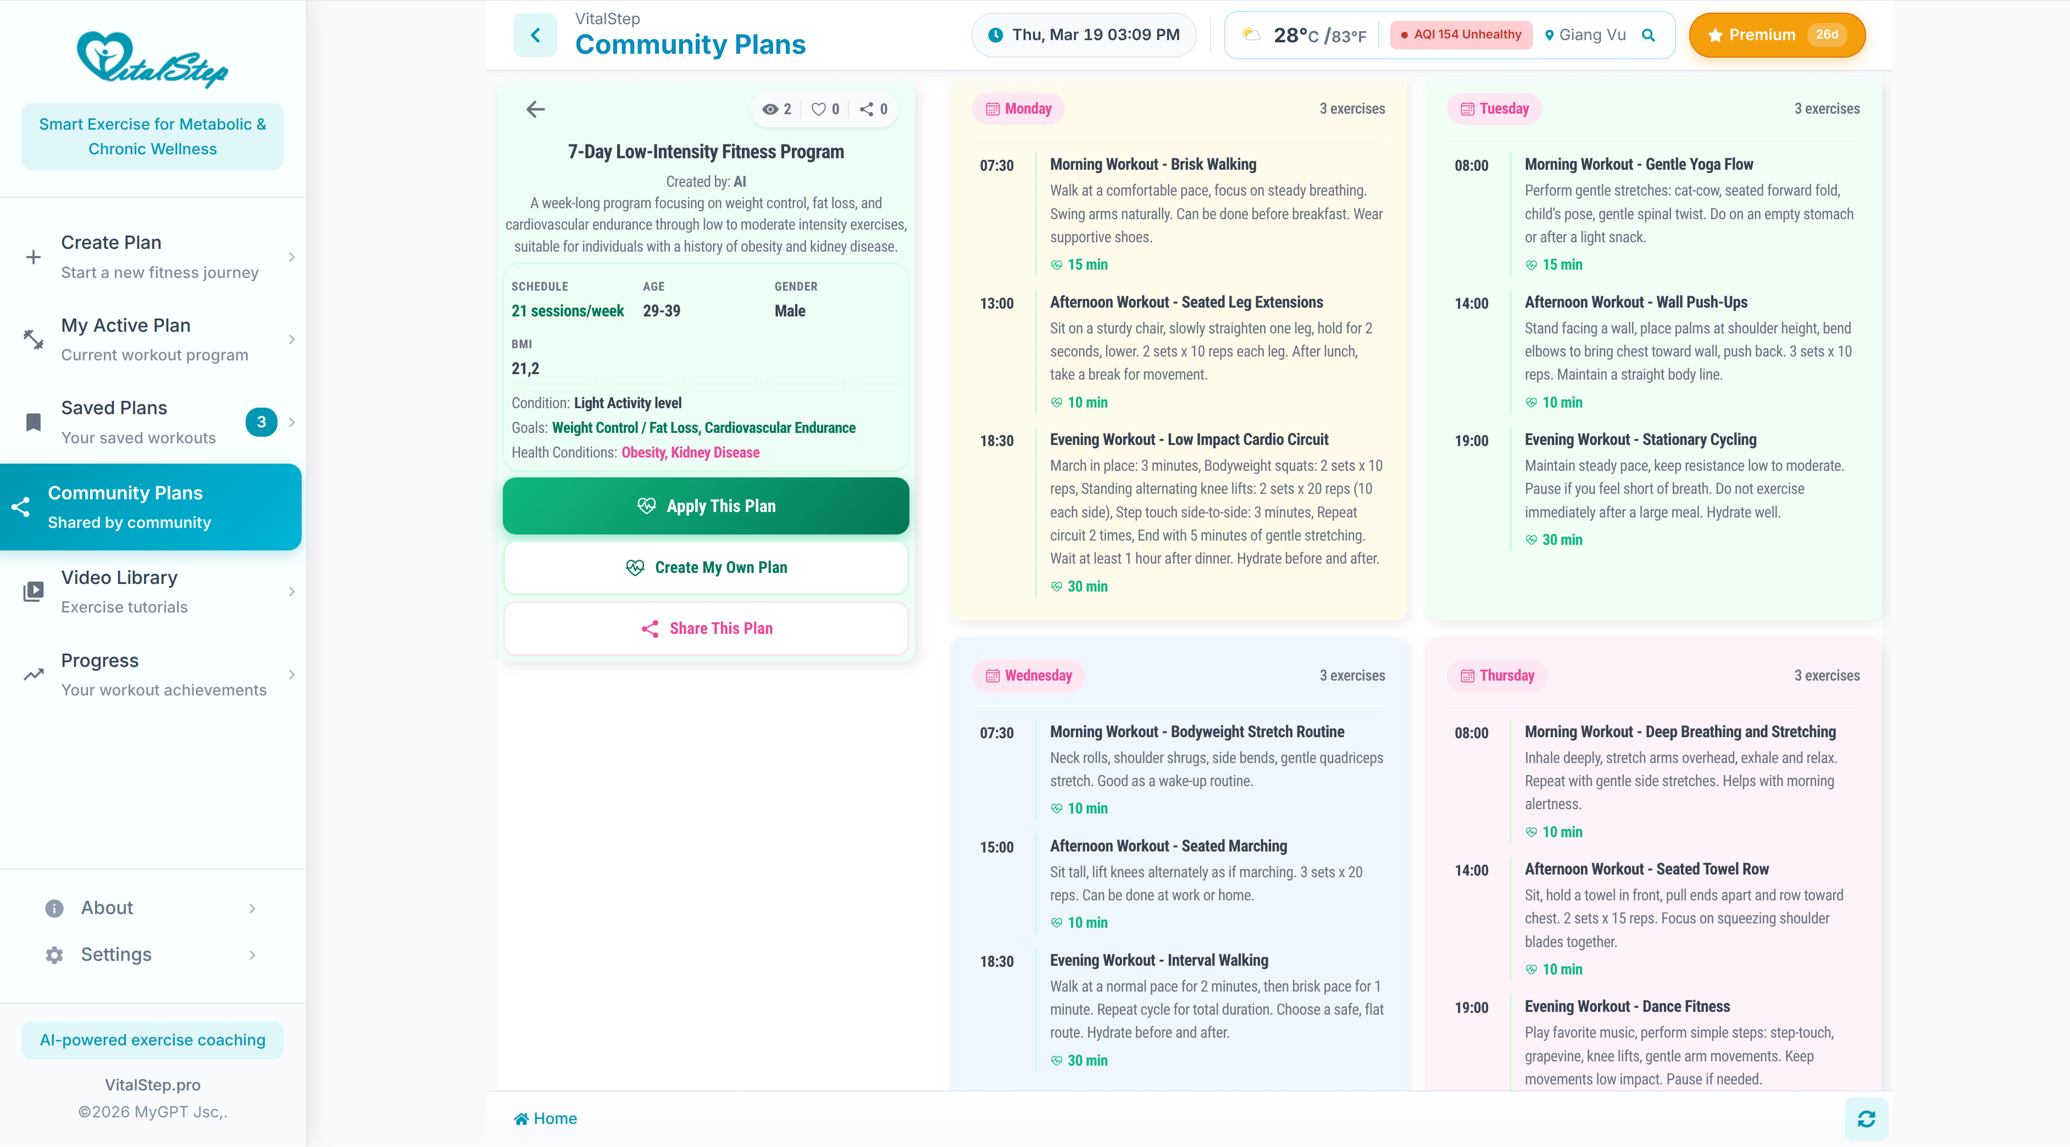Click Share This Plan button
The width and height of the screenshot is (2070, 1147).
tap(706, 628)
